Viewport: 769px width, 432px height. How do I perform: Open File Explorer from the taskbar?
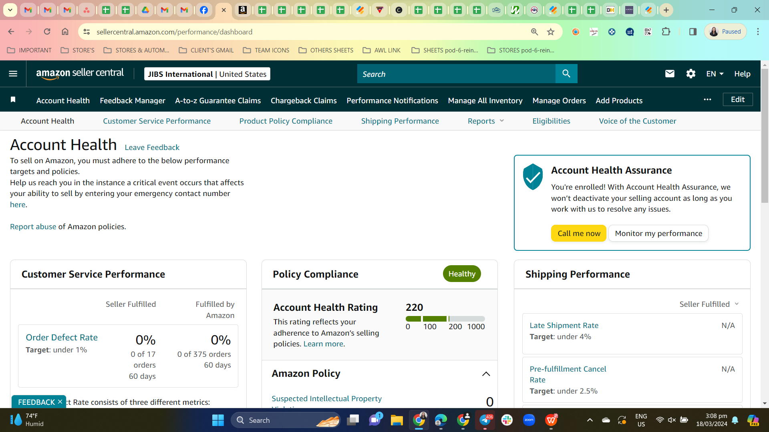(x=397, y=420)
